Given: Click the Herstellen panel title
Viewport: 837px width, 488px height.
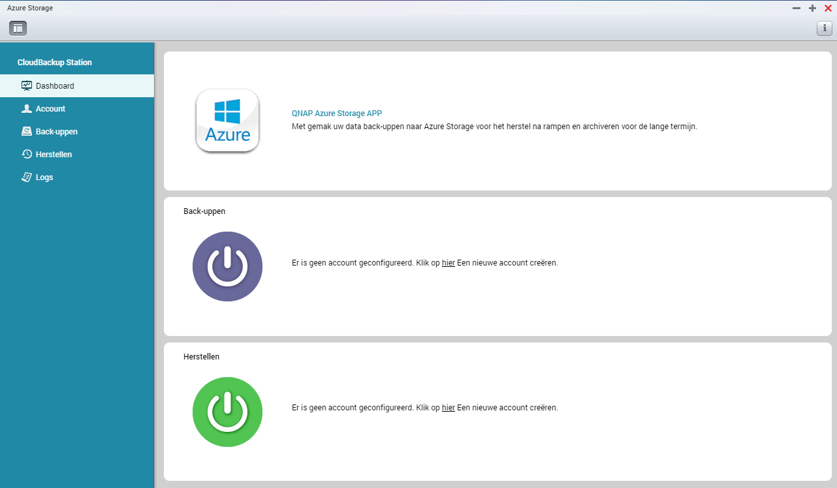Looking at the screenshot, I should [x=201, y=356].
